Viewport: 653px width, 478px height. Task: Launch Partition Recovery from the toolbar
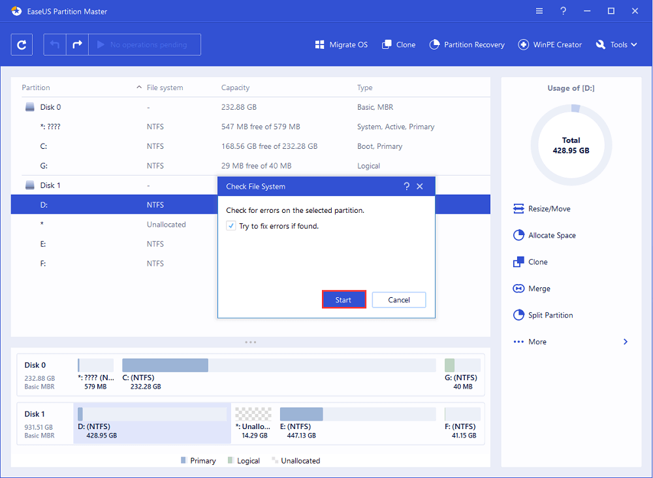coord(467,45)
